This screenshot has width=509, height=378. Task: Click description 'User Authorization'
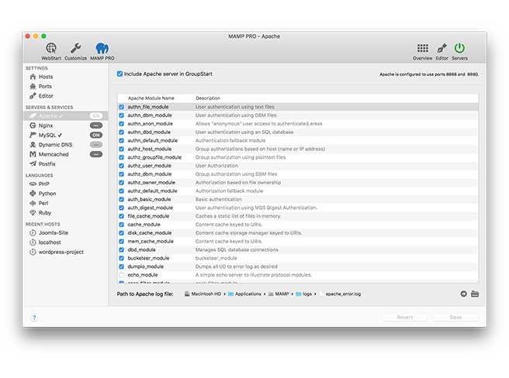click(216, 166)
